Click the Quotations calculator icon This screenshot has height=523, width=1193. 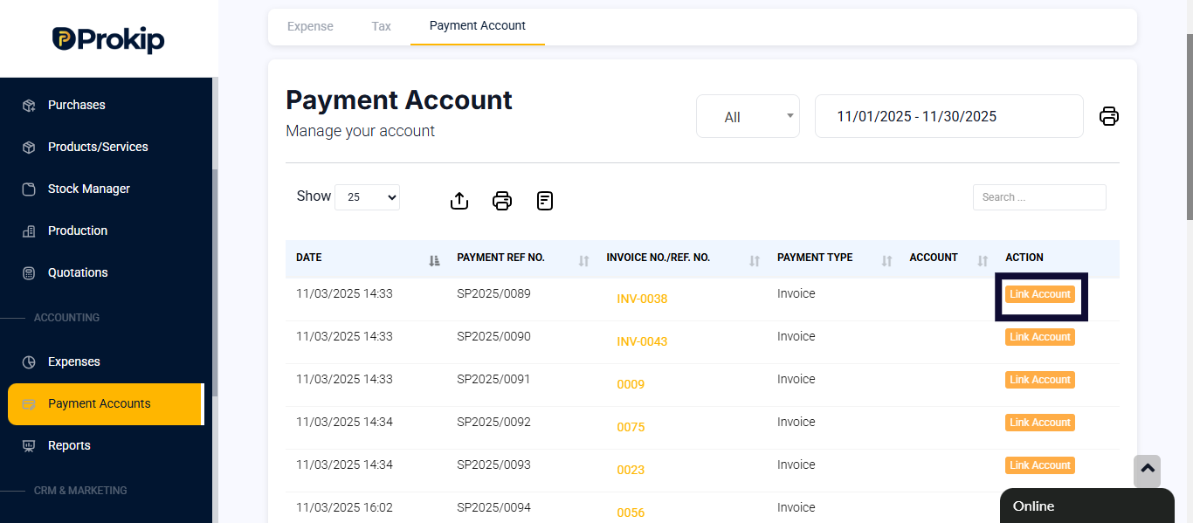[x=29, y=272]
